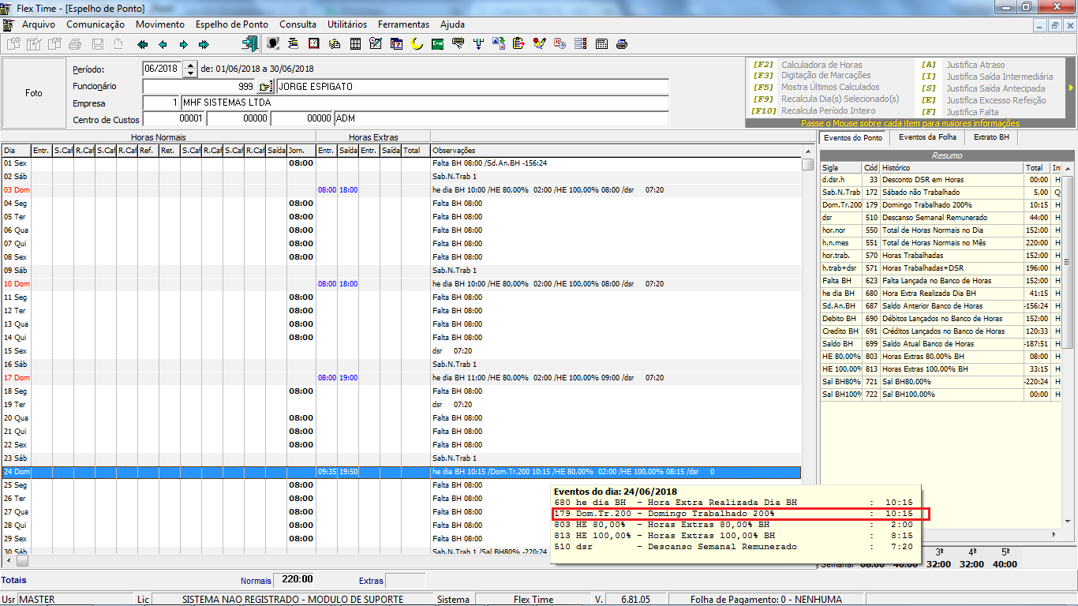Image resolution: width=1078 pixels, height=606 pixels.
Task: Switch to Eventos do Ponto tab
Action: [x=853, y=138]
